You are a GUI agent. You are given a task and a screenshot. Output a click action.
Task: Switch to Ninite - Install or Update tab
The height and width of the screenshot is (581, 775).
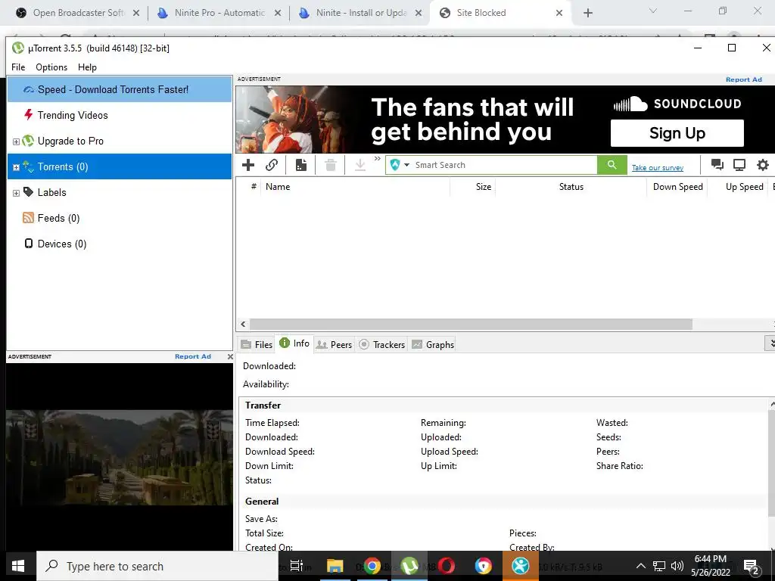(361, 13)
